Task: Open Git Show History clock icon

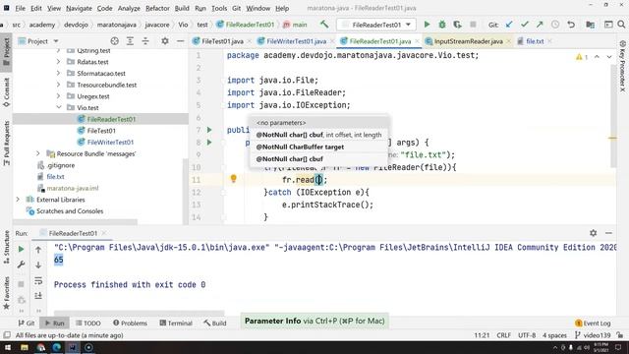Action: (555, 25)
